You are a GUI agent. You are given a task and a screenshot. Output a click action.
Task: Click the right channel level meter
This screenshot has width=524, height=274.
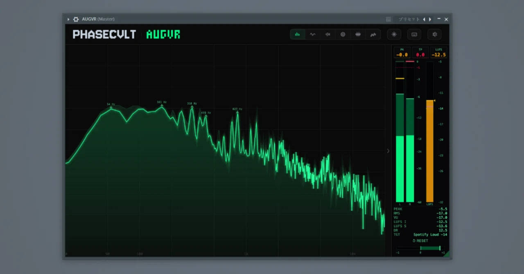coord(410,132)
